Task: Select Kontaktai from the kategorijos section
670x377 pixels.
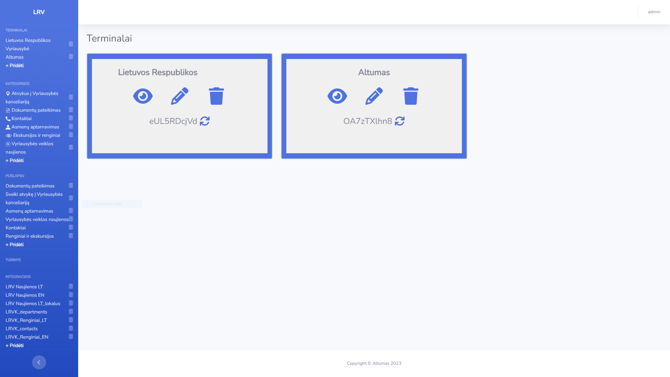Action: [22, 118]
